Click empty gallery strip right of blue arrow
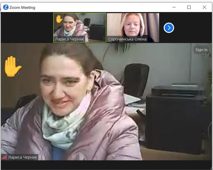 click(x=193, y=28)
